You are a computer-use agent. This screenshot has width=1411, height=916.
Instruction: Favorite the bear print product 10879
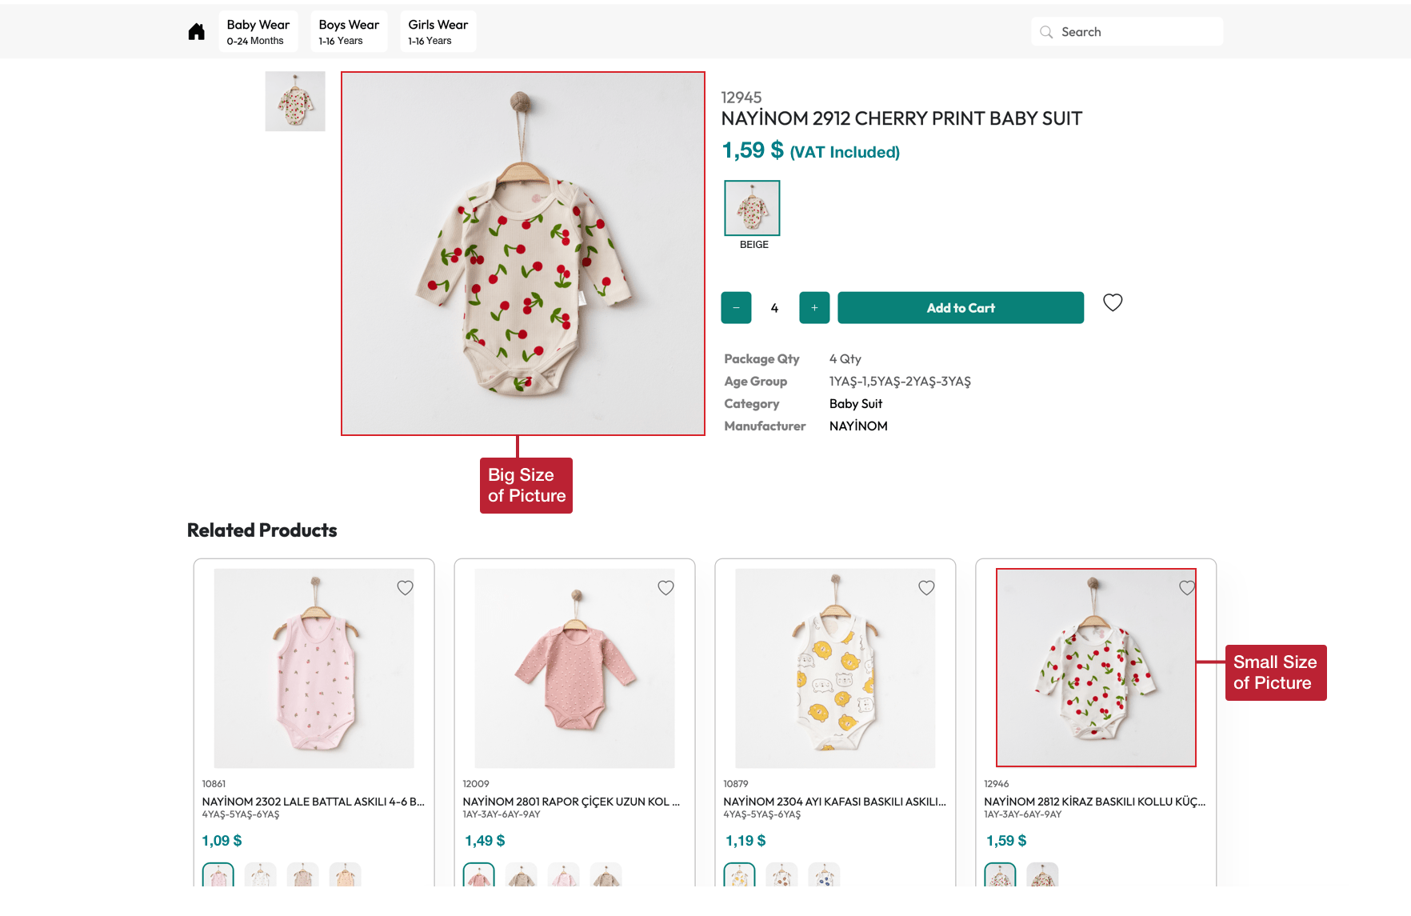coord(926,588)
